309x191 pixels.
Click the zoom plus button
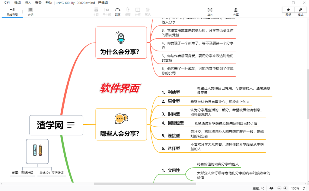point(285,188)
